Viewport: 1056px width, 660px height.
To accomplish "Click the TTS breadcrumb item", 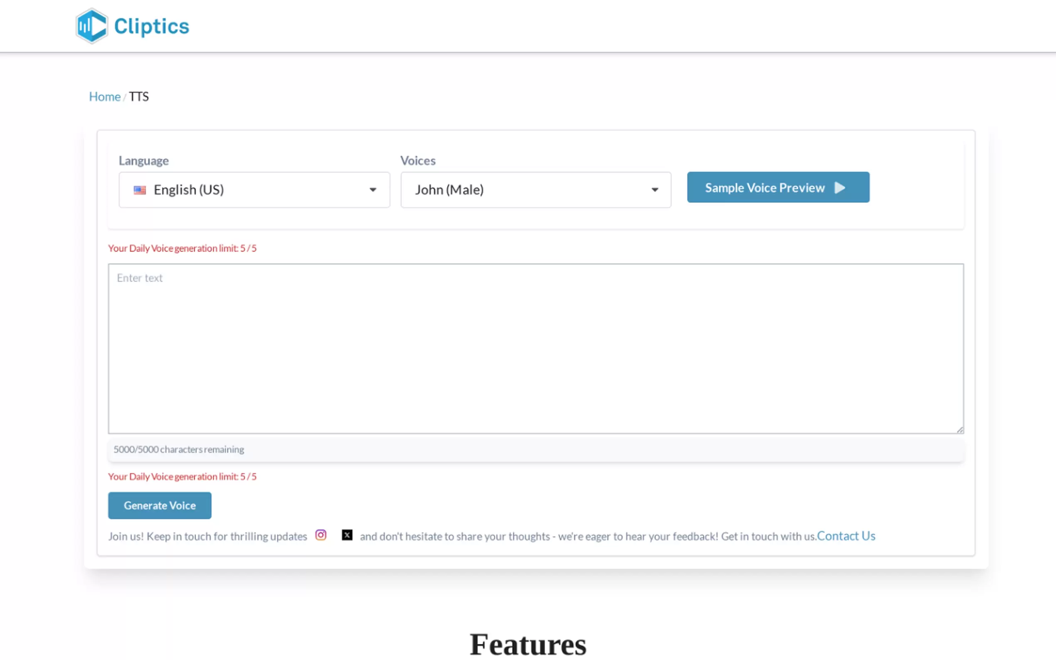I will (x=139, y=96).
